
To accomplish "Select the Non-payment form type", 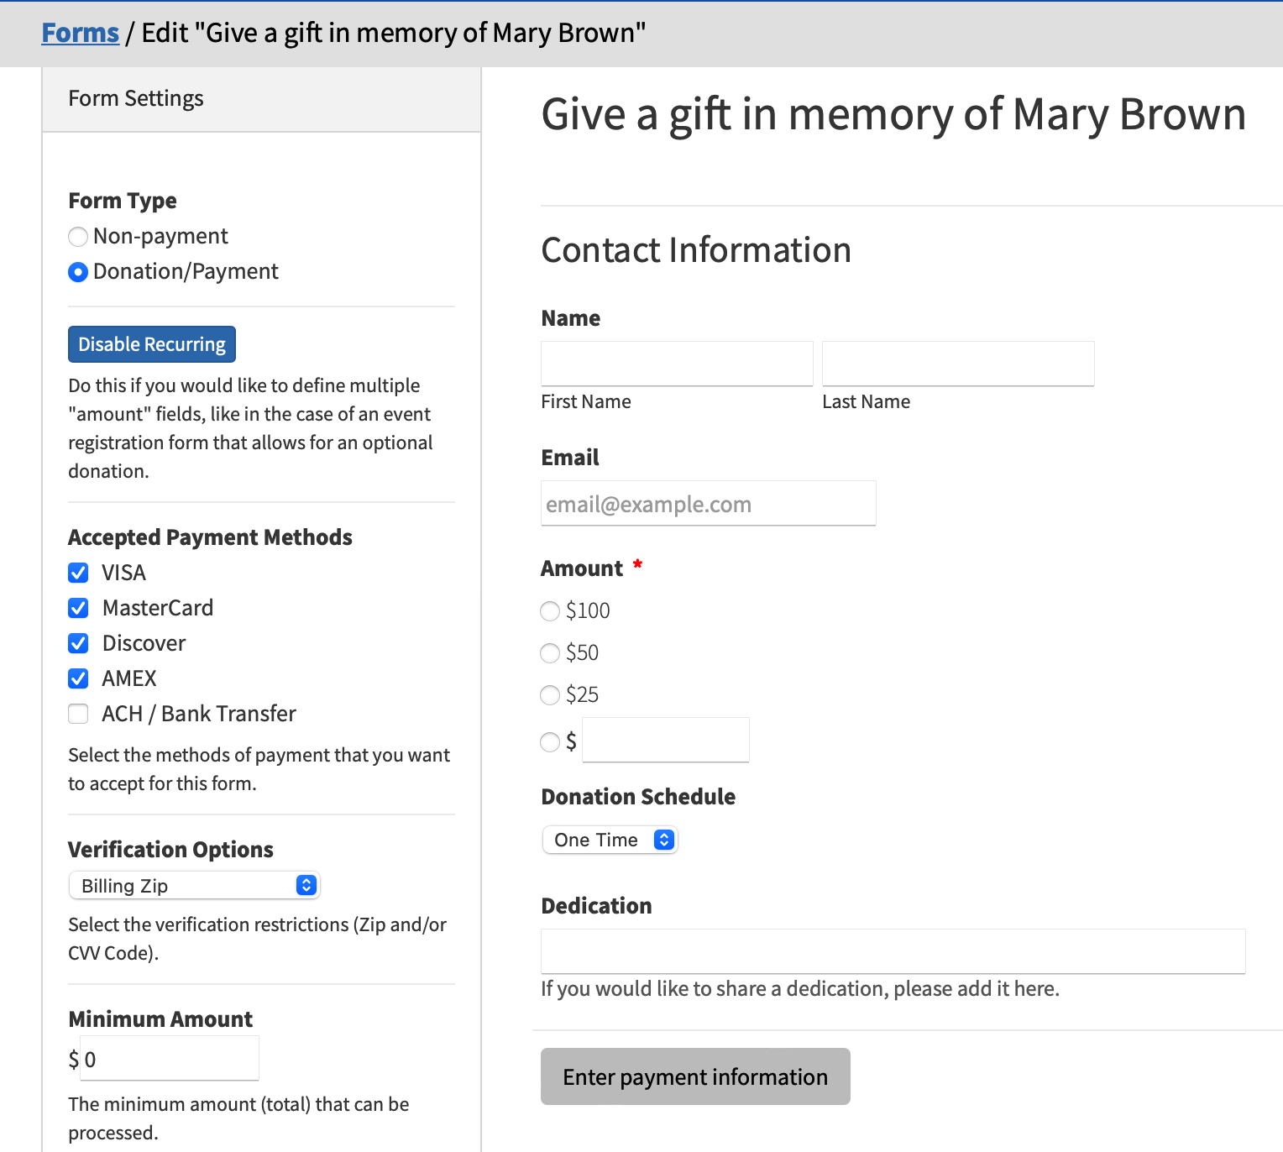I will 78,237.
